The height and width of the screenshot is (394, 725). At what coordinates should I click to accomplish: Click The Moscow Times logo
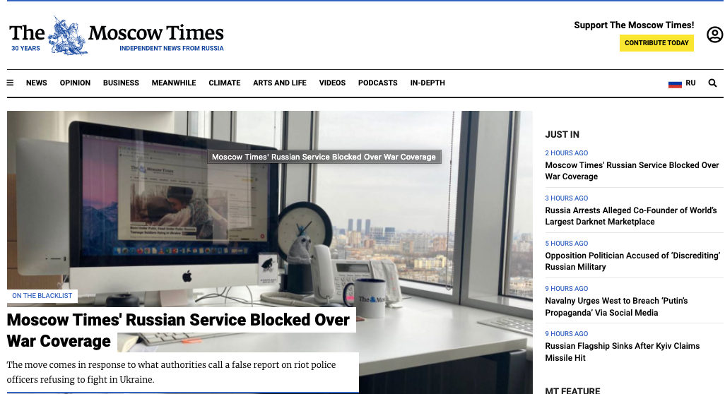117,35
